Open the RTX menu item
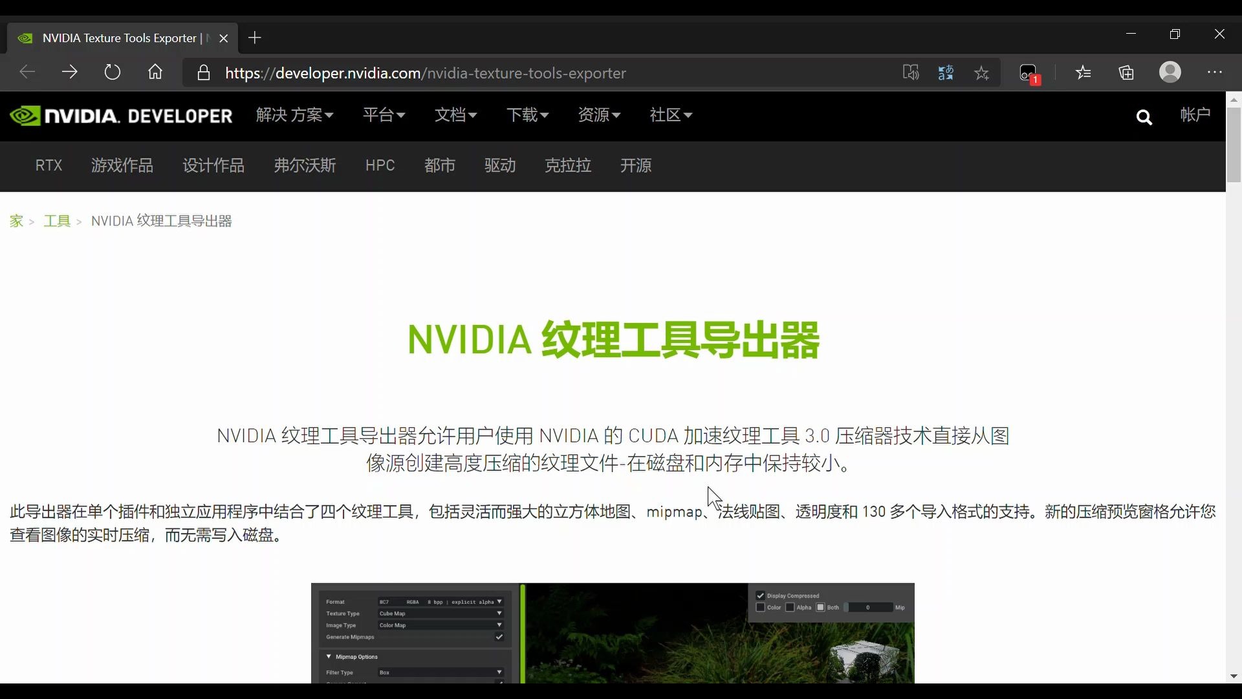Image resolution: width=1242 pixels, height=699 pixels. [x=49, y=166]
